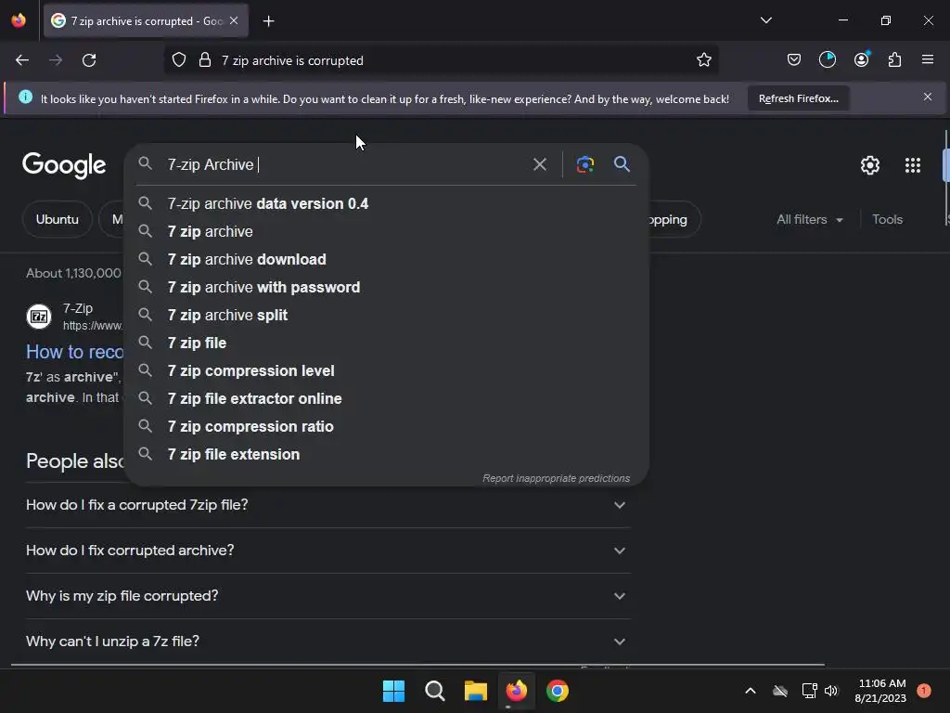Viewport: 950px width, 713px height.
Task: Focus the Google search input field
Action: [x=345, y=164]
